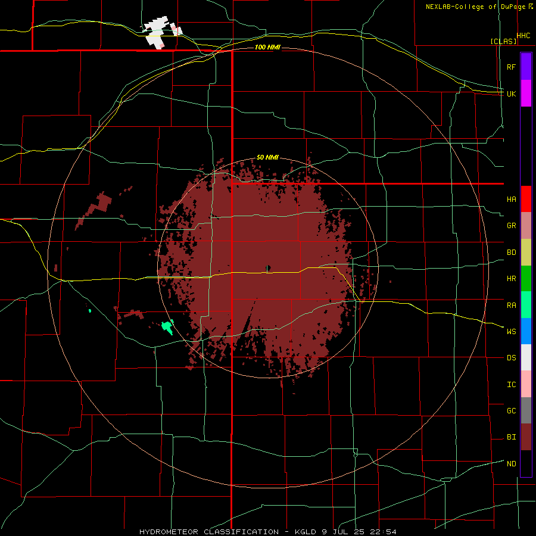This screenshot has width=536, height=536.
Task: Click the HR green legend color block
Action: coord(526,278)
